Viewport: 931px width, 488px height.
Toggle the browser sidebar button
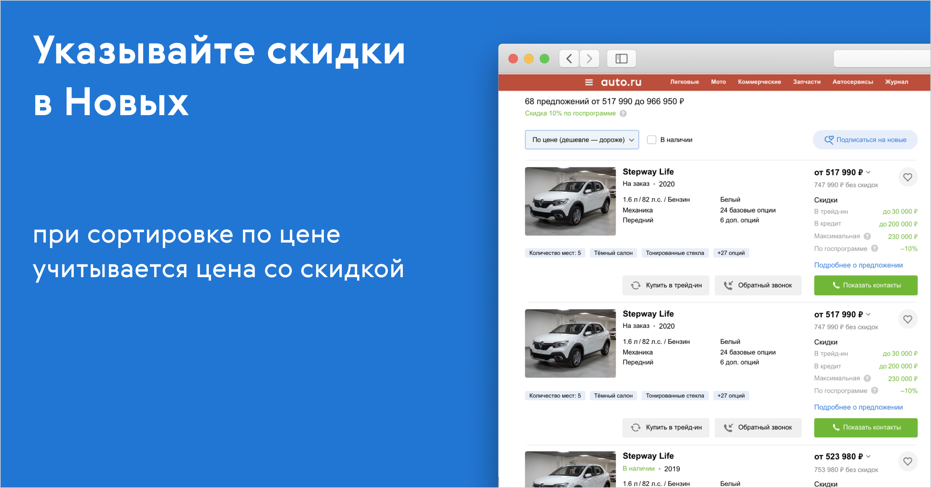[621, 58]
